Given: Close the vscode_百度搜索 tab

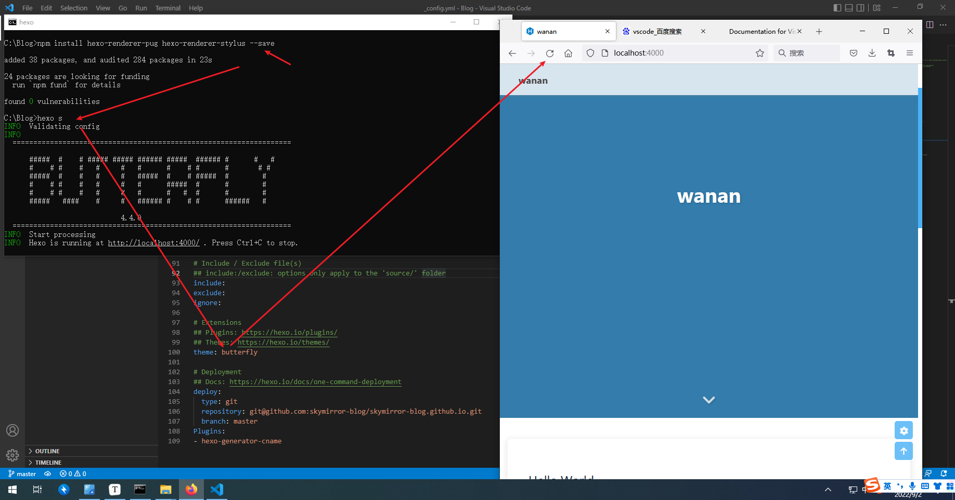Looking at the screenshot, I should (703, 31).
